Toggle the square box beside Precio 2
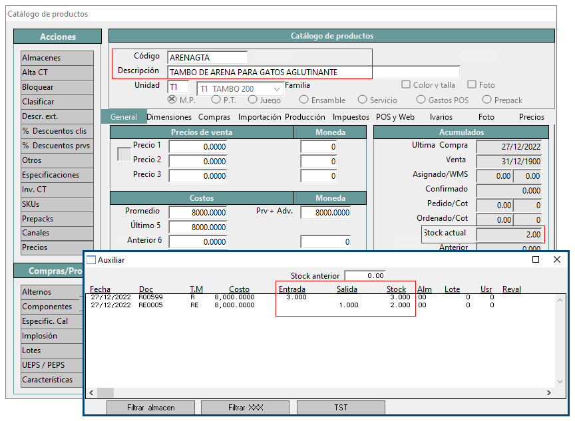Screen dimensions: 575x421 (124, 154)
